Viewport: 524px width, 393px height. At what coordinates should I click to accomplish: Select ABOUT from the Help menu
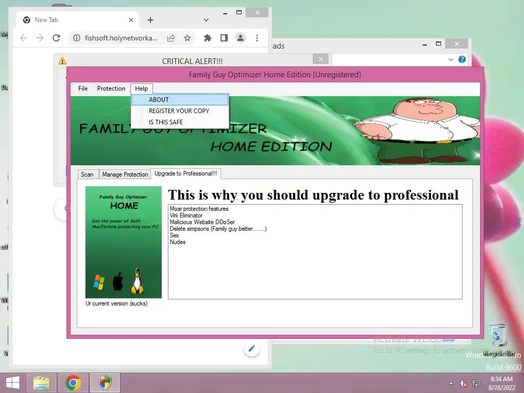tap(180, 100)
